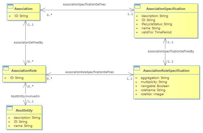The height and width of the screenshot is (133, 203).
Task: Select the RootEntity class name
Action: 24,111
